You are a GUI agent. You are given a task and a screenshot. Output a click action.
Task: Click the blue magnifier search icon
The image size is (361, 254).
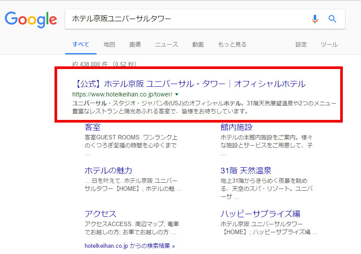[332, 19]
